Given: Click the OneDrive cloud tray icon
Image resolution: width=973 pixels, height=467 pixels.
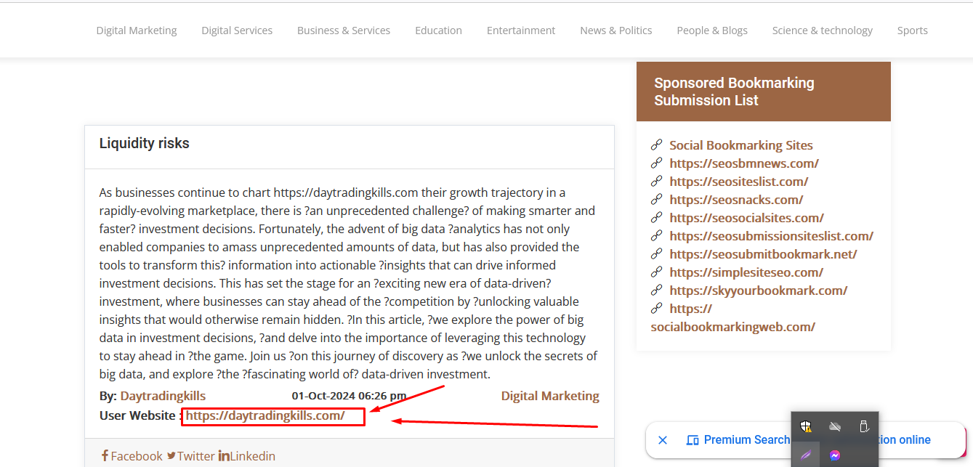Looking at the screenshot, I should click(x=835, y=426).
